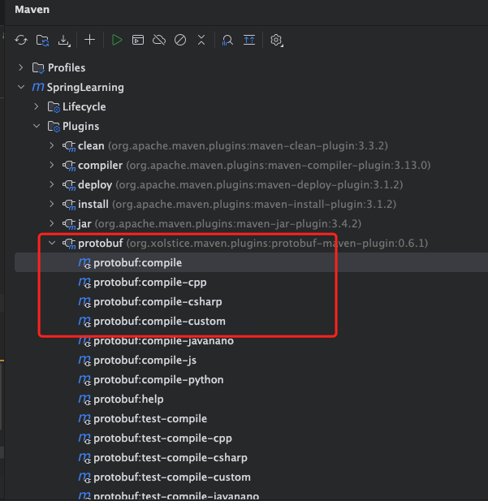Click the Lifecycle folder icon
Viewport: 488px width, 501px height.
(x=54, y=107)
